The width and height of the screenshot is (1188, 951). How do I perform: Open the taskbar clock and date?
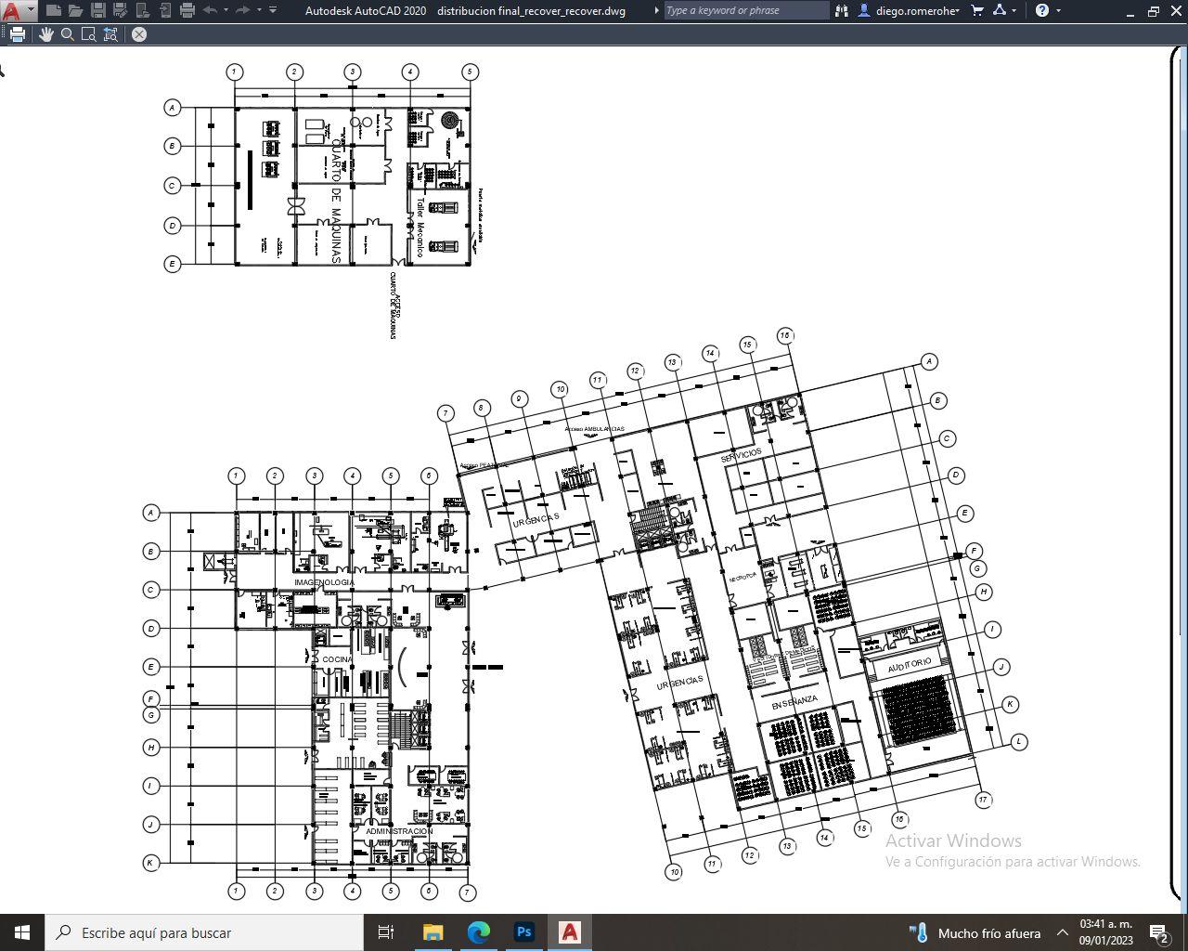point(1106,932)
